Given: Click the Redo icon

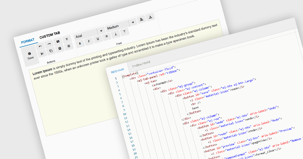Looking at the screenshot, I should [x=49, y=44].
